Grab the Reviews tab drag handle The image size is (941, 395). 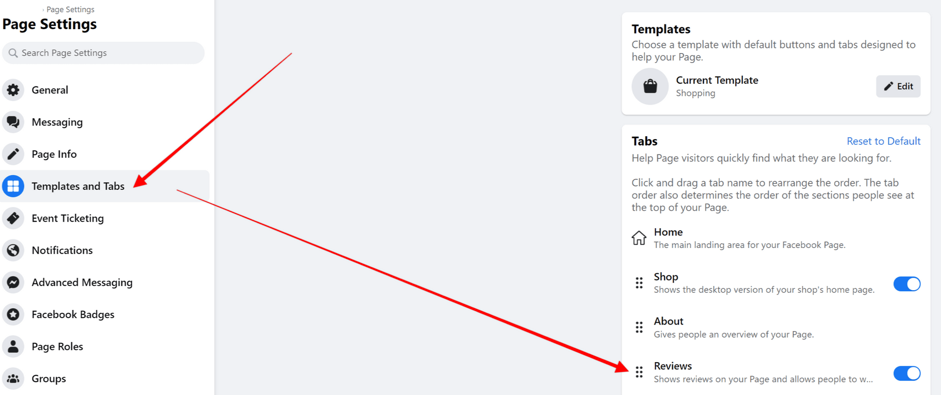pyautogui.click(x=638, y=372)
